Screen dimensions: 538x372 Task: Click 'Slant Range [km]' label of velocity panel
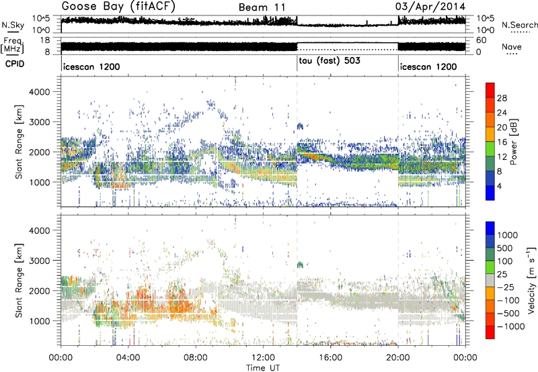point(20,280)
